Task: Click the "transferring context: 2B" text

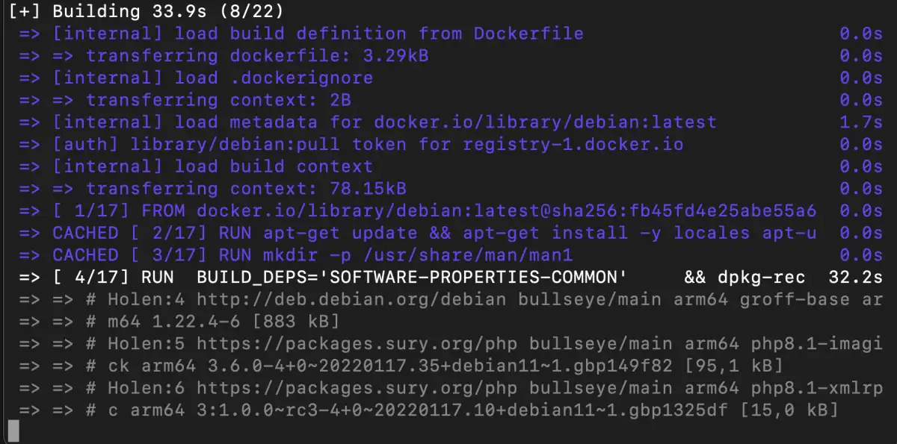Action: (218, 100)
